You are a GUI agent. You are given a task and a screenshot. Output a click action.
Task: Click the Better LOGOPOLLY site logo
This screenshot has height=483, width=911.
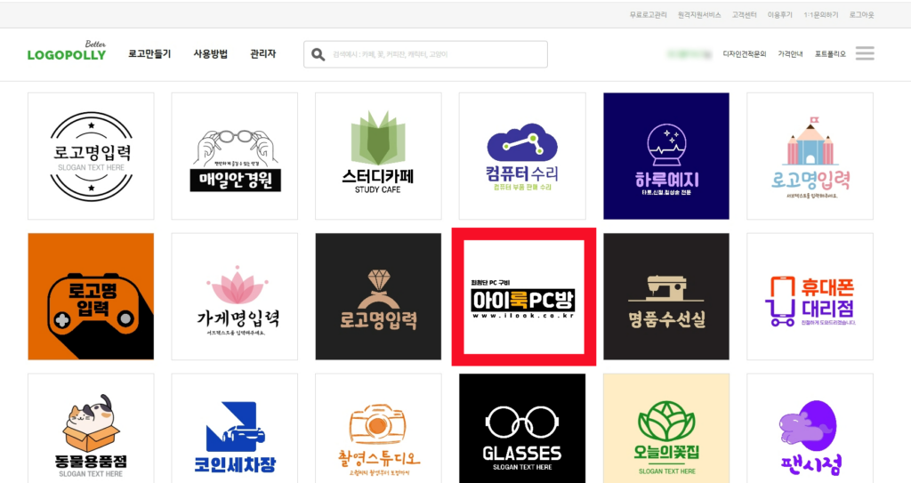click(66, 52)
